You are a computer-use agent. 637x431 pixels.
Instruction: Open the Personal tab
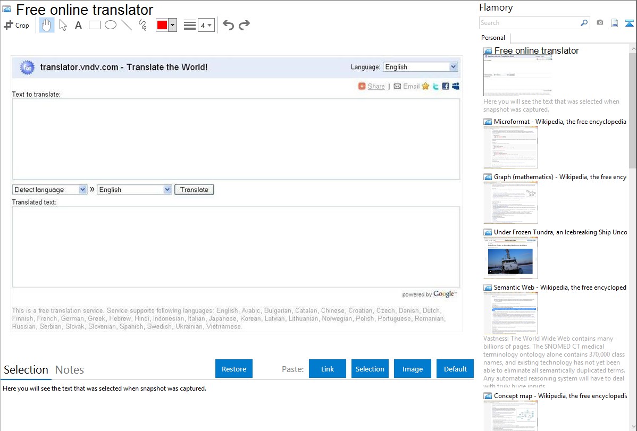pyautogui.click(x=493, y=37)
